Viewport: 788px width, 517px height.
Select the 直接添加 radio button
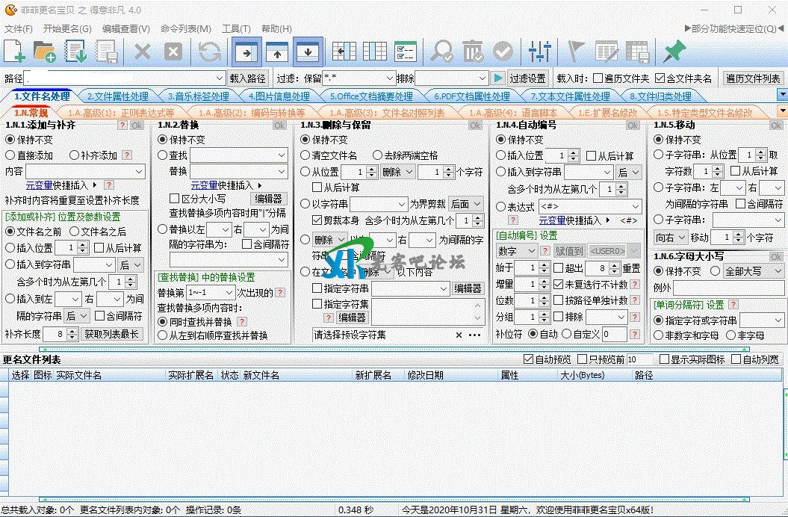pos(10,155)
